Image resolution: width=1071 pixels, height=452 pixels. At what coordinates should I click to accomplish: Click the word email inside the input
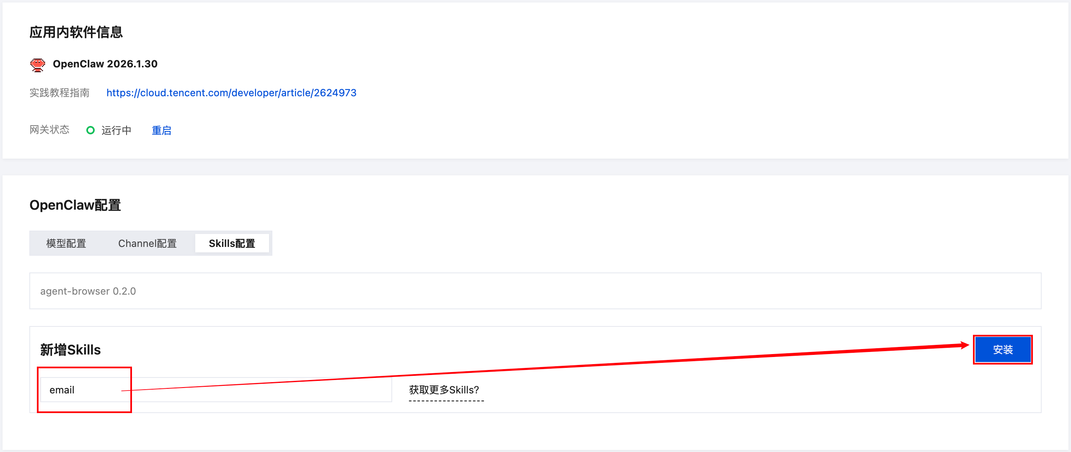62,390
